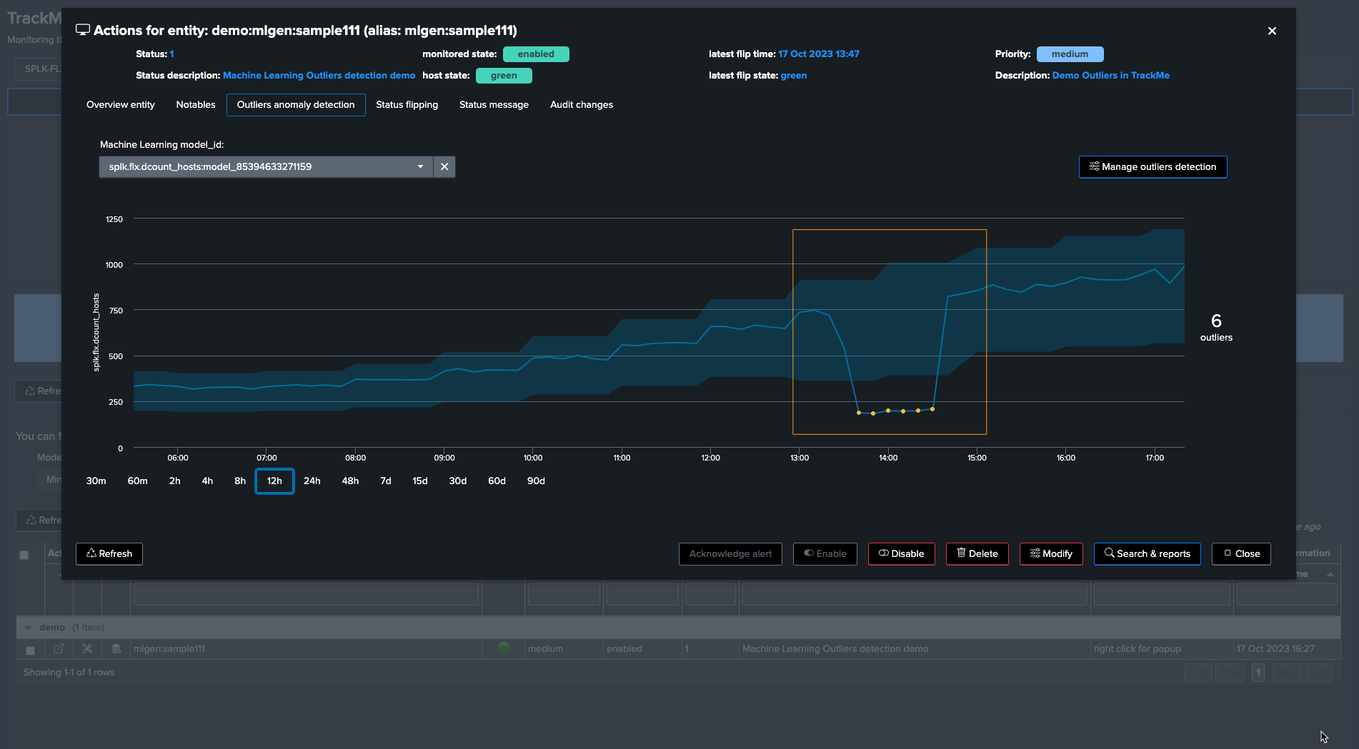The height and width of the screenshot is (749, 1359).
Task: Select the 7d time range
Action: click(x=386, y=481)
